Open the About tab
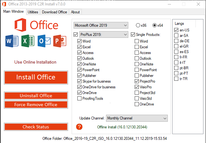Screen dimensions: 206x143 click(x=75, y=12)
